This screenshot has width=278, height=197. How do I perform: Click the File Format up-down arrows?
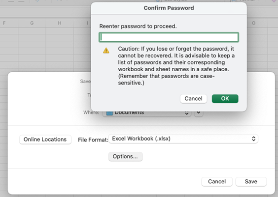tap(254, 139)
